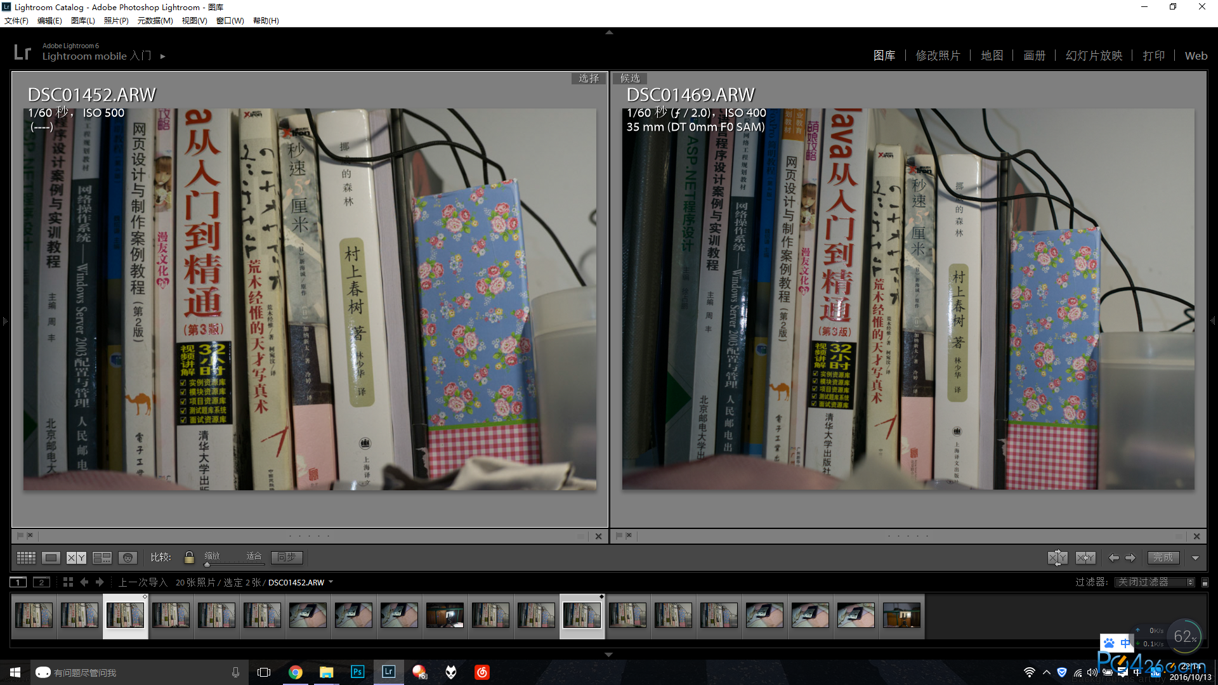Screen dimensions: 1218x685
Task: Switch to 幻灯片放映 Slideshow module
Action: (x=1094, y=56)
